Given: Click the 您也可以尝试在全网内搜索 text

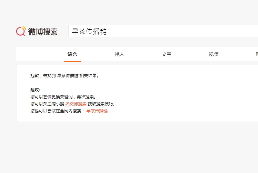Looking at the screenshot, I should (57, 111).
